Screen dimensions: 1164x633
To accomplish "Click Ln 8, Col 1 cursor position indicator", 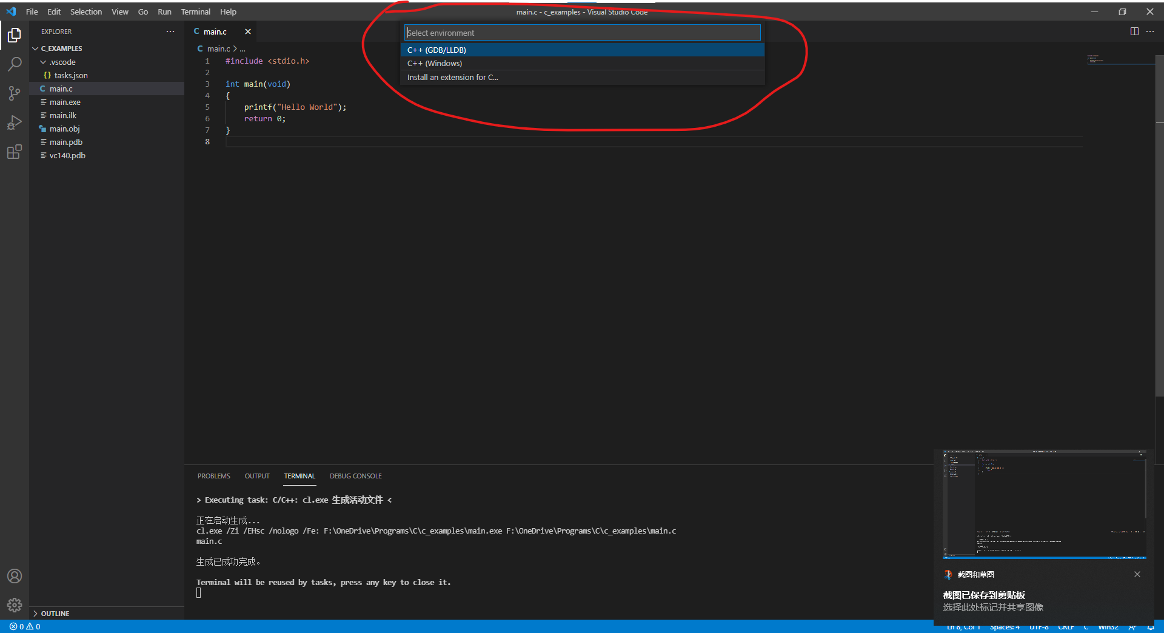I will 963,627.
